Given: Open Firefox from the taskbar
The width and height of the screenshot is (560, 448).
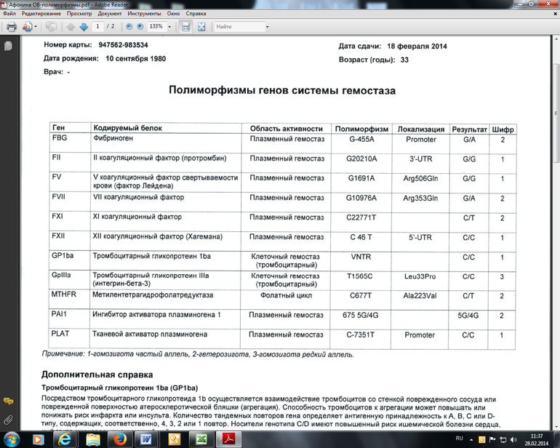Looking at the screenshot, I should point(120,439).
